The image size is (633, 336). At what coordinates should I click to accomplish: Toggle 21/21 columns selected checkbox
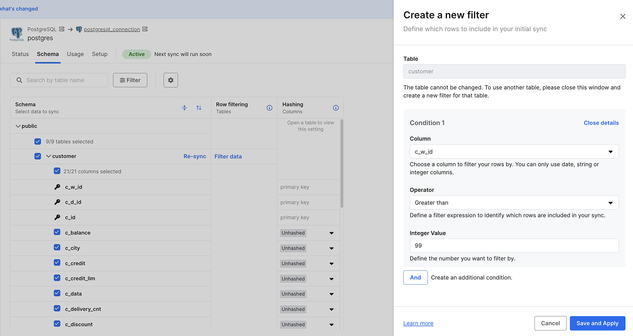pyautogui.click(x=57, y=171)
